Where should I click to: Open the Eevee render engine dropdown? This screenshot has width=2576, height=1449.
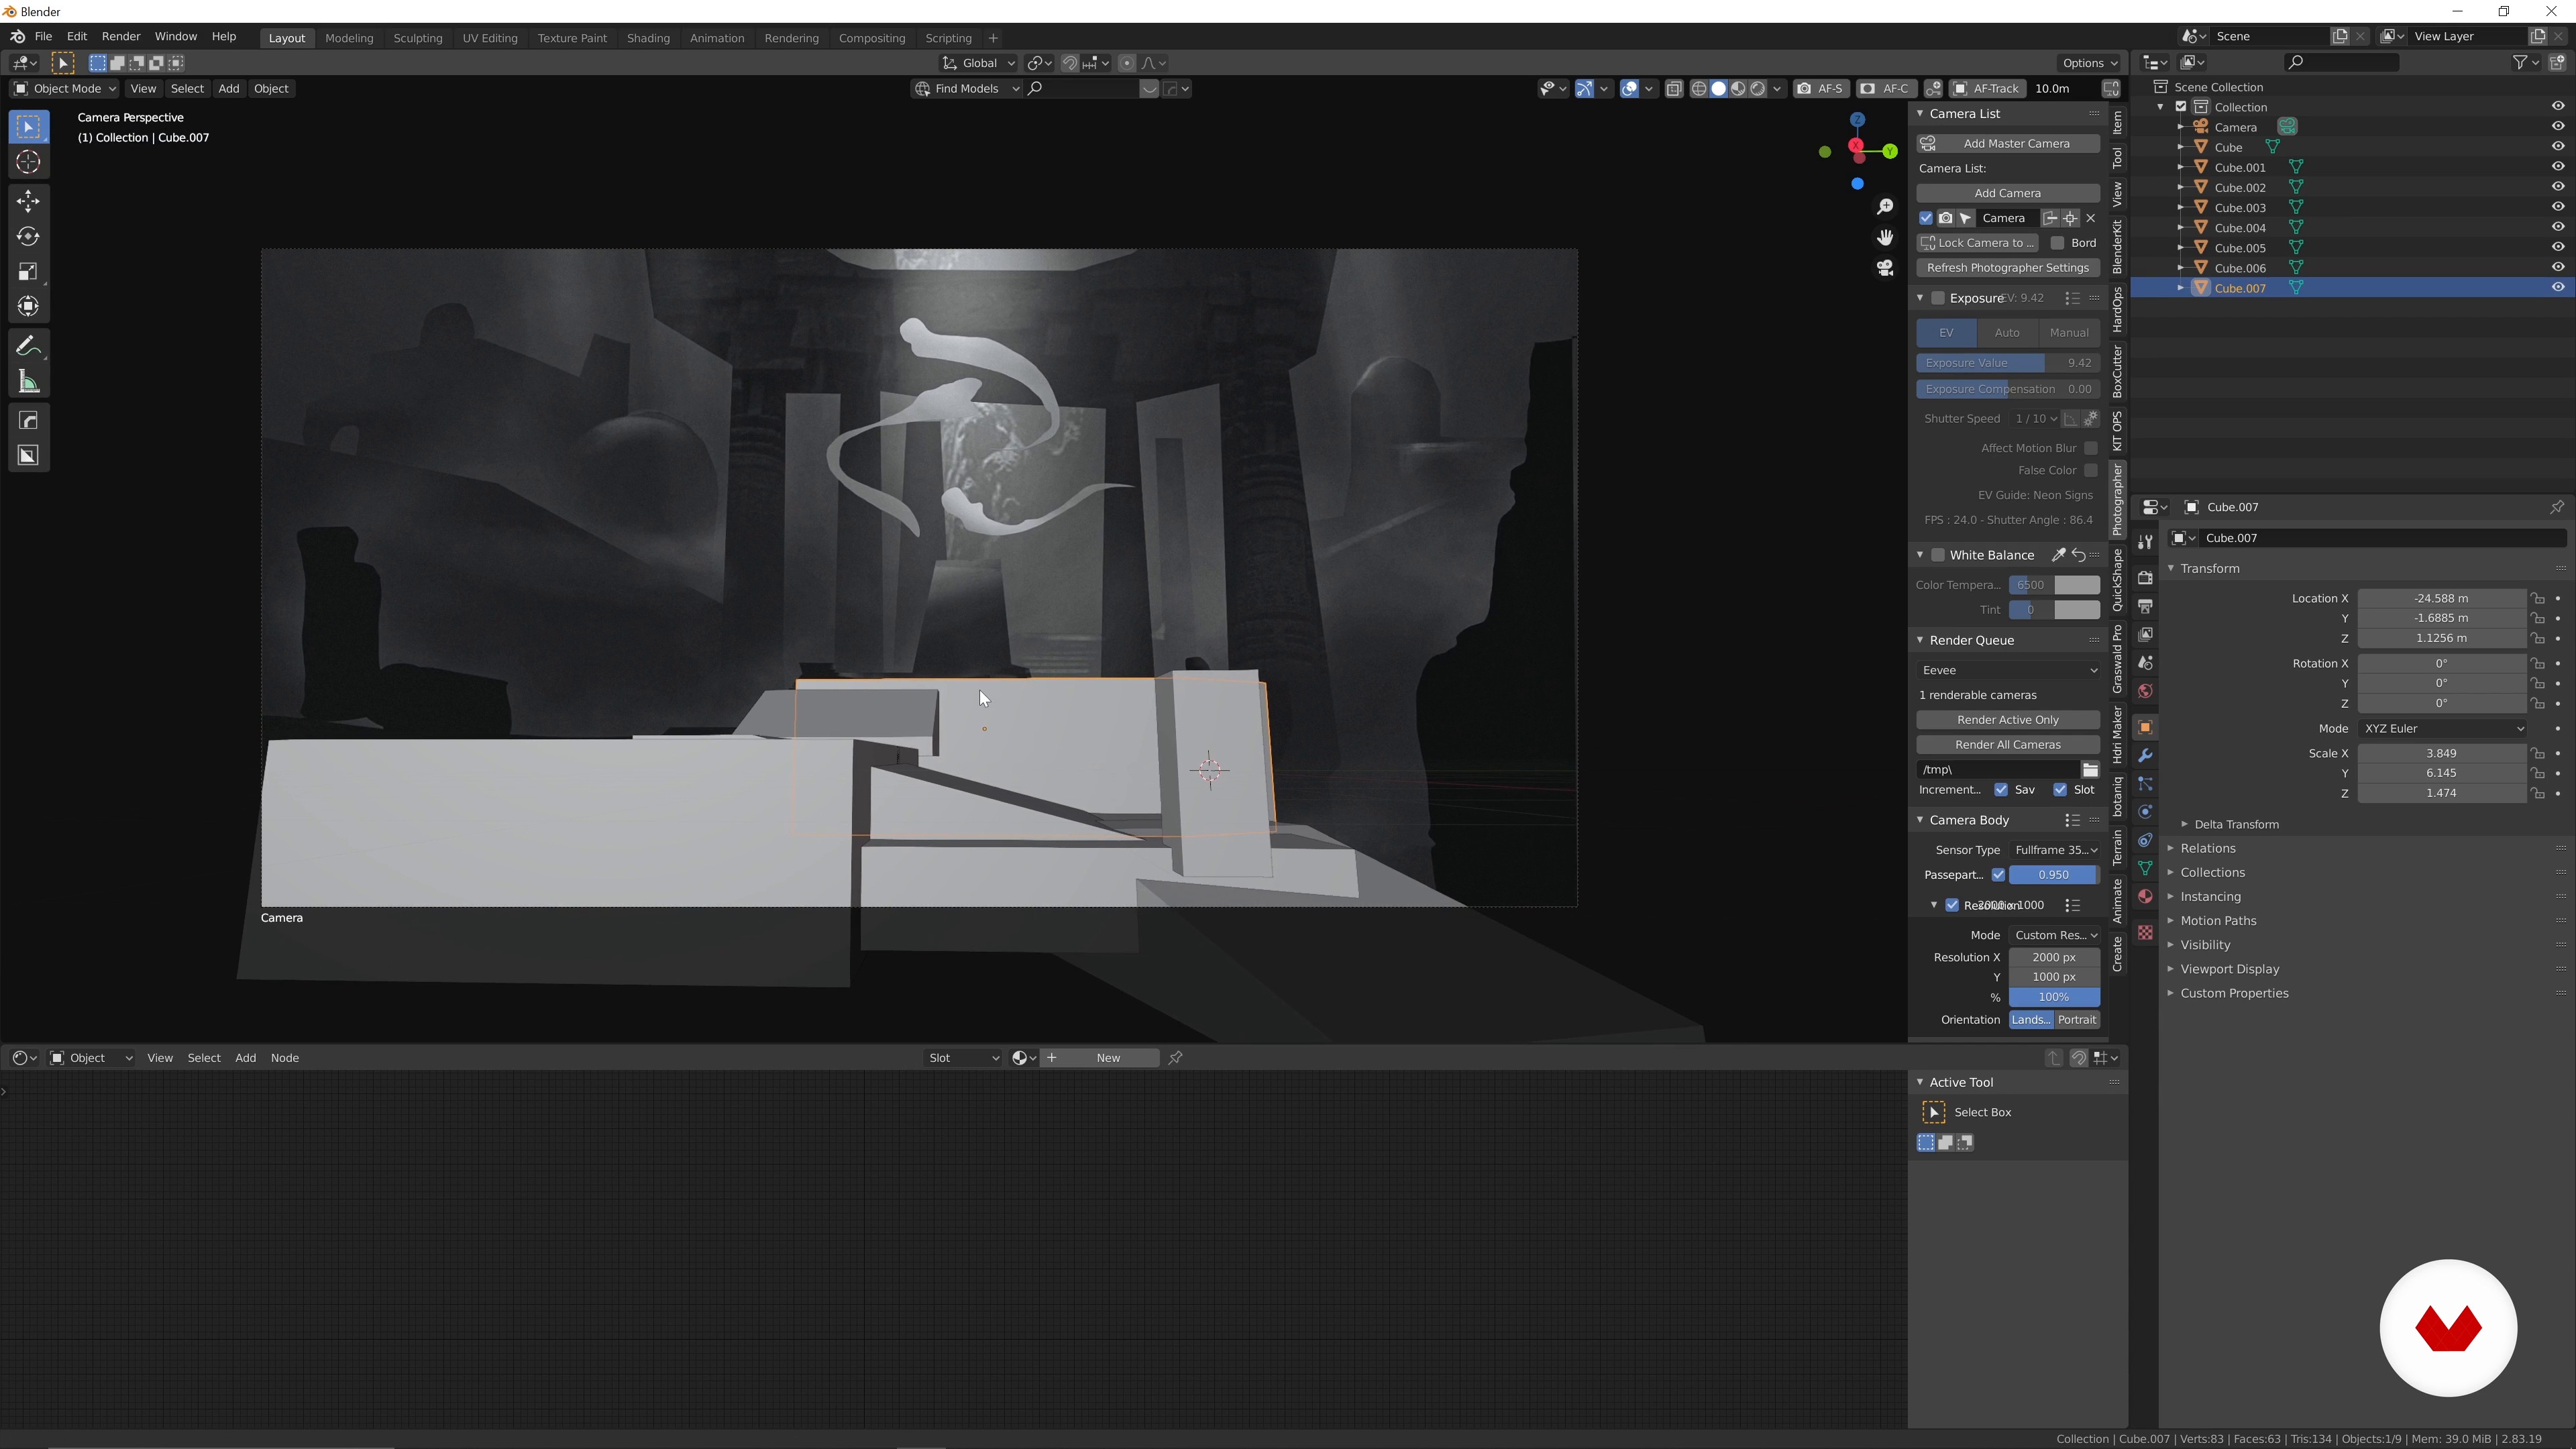2008,670
